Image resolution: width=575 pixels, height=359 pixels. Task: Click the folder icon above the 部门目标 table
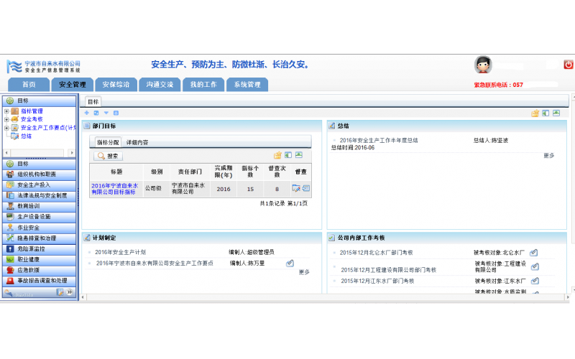277,155
